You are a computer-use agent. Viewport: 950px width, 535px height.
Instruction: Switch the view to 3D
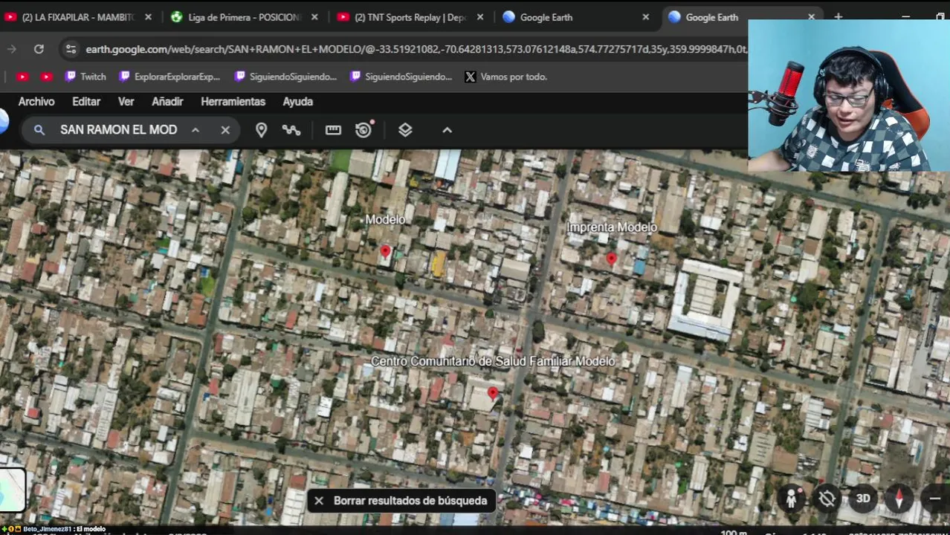tap(863, 499)
